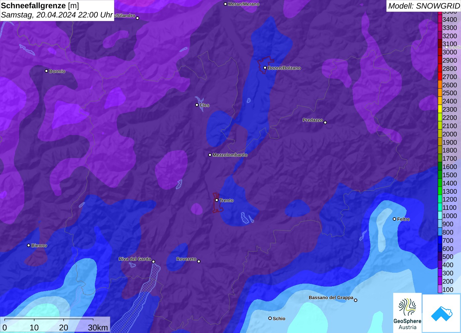Click the Riva del Garda label
The image size is (461, 333).
point(135,259)
